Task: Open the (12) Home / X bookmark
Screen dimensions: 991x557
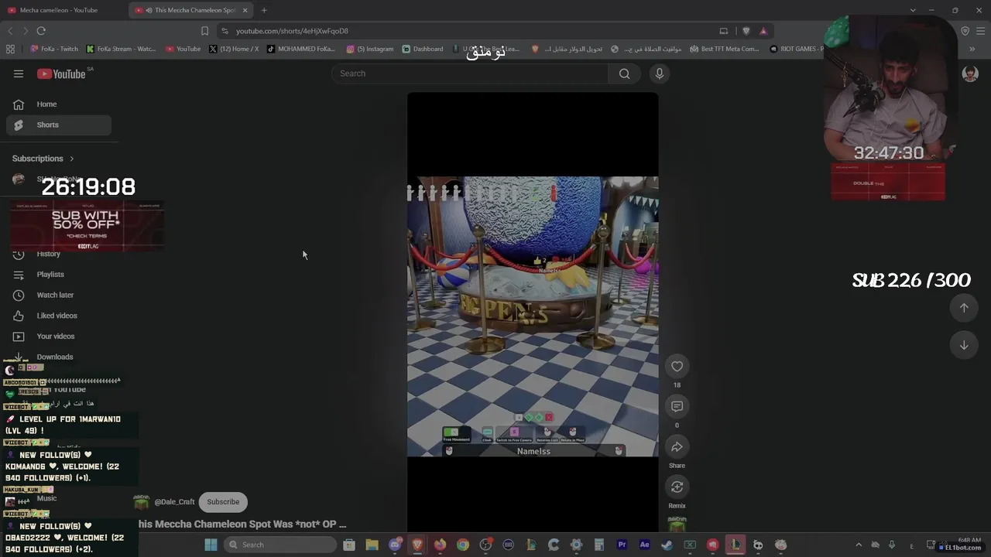Action: point(234,49)
